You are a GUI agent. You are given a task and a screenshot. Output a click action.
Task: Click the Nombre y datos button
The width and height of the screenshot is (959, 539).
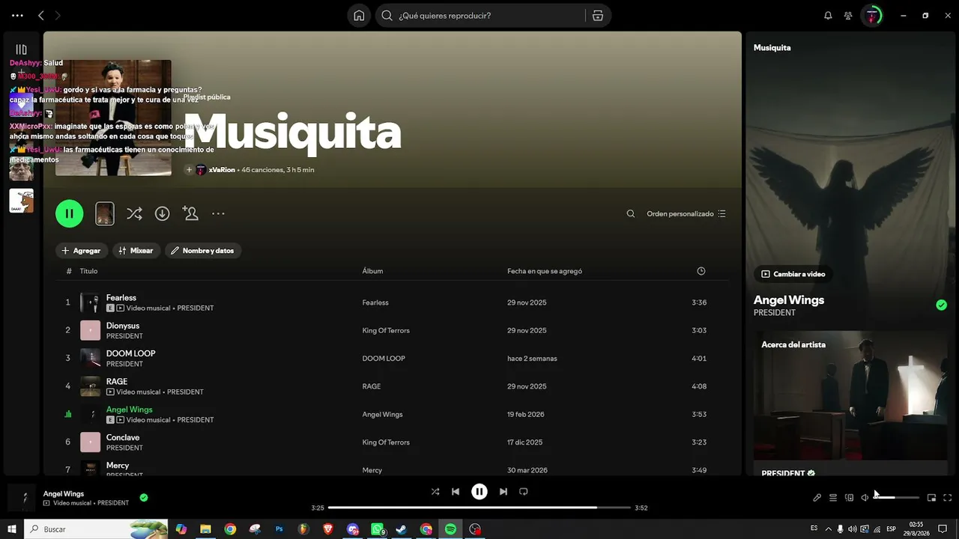[202, 251]
